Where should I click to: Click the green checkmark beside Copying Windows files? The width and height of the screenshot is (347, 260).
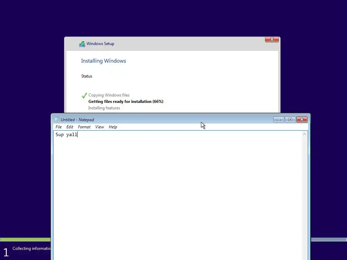(84, 95)
